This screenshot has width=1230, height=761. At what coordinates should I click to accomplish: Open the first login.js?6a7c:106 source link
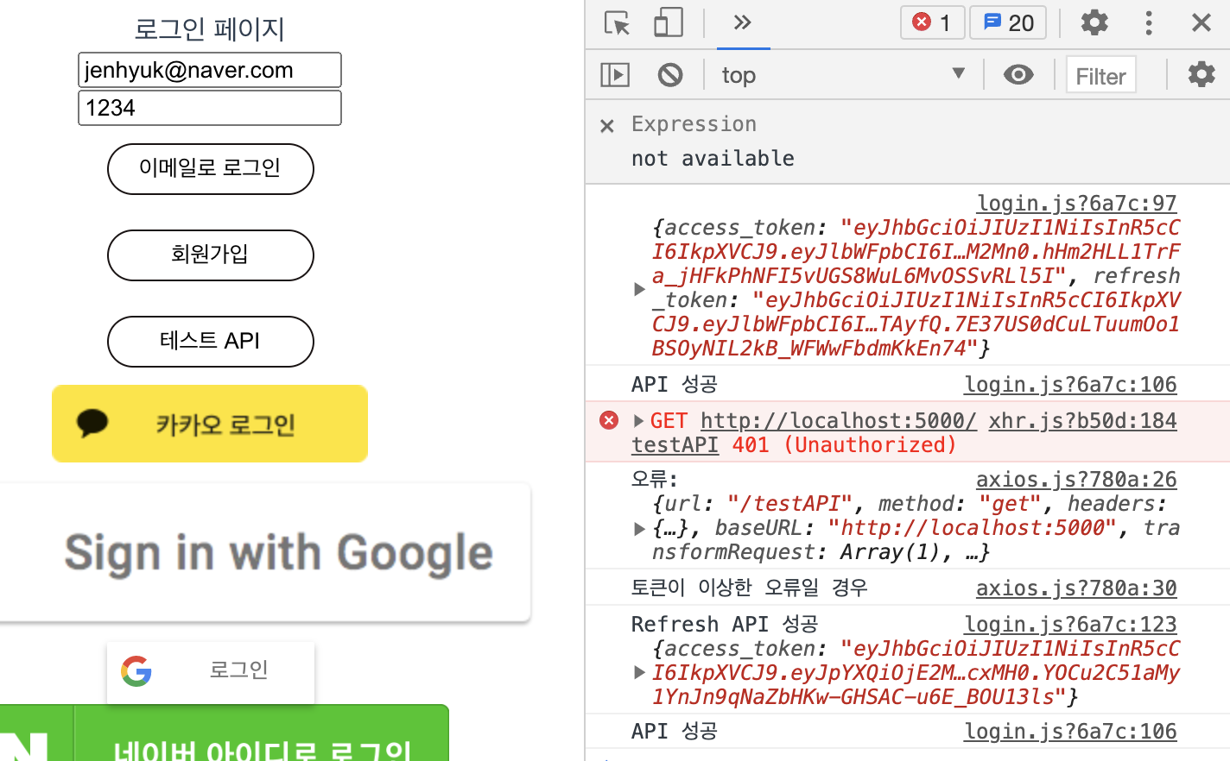coord(1070,384)
